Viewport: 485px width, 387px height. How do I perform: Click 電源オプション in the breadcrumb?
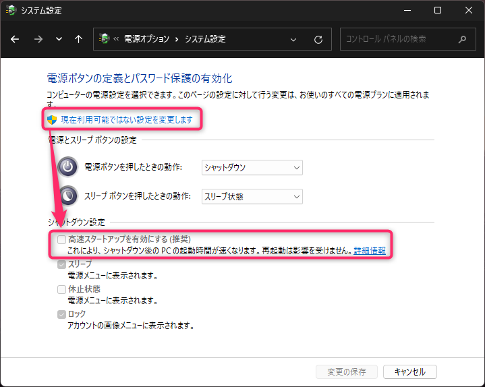pos(146,39)
